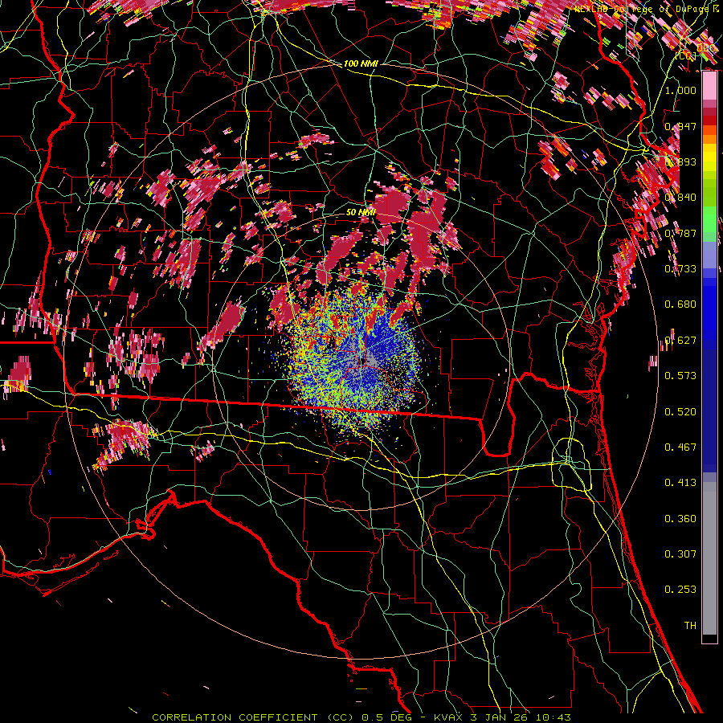This screenshot has height=723, width=723.
Task: Click the 0.840 scale label
Action: pyautogui.click(x=680, y=198)
